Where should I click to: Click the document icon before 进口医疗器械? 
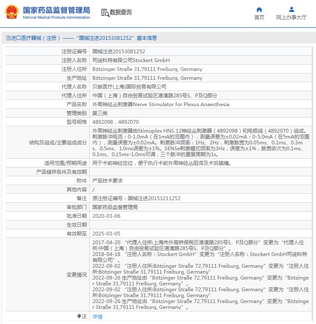coord(8,38)
